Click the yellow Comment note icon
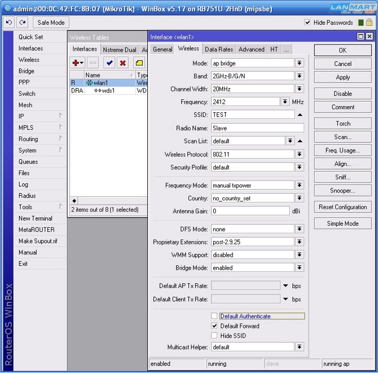 [139, 63]
